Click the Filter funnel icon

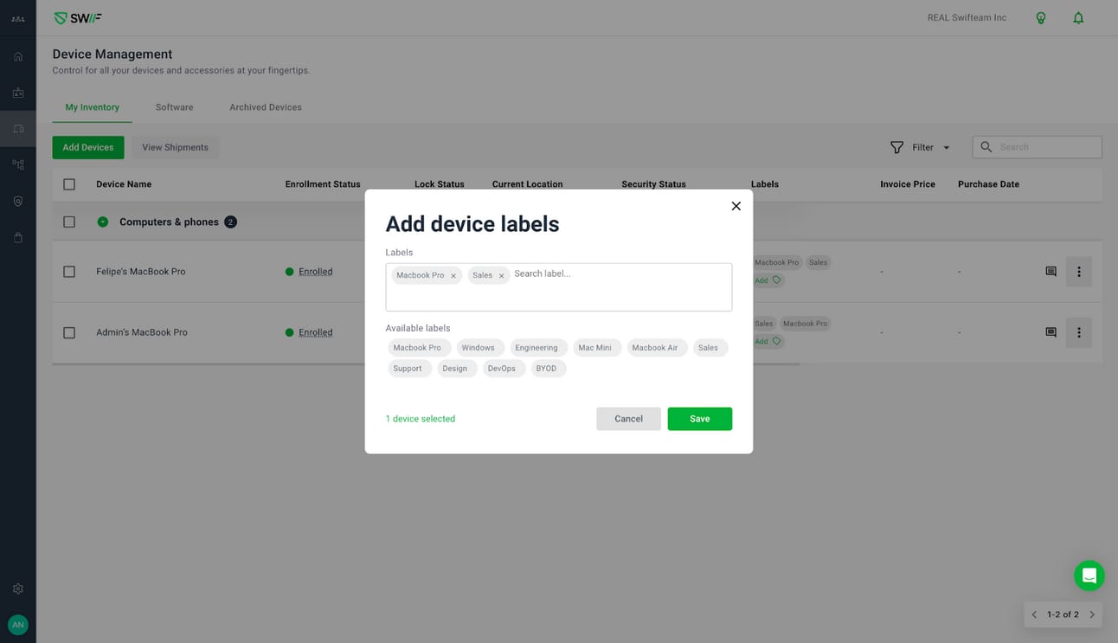click(896, 148)
